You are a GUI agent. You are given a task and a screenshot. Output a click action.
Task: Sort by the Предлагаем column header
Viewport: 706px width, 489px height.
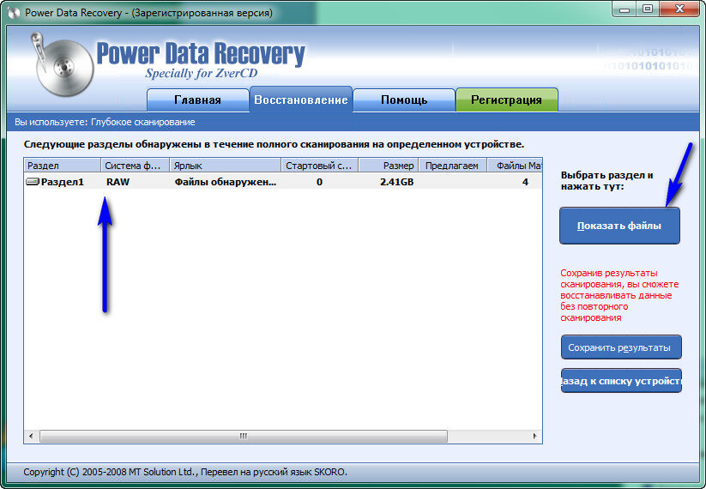452,166
